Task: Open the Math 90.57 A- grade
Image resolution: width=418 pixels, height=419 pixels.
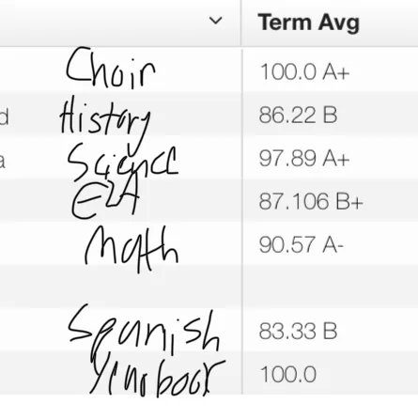Action: [x=302, y=244]
